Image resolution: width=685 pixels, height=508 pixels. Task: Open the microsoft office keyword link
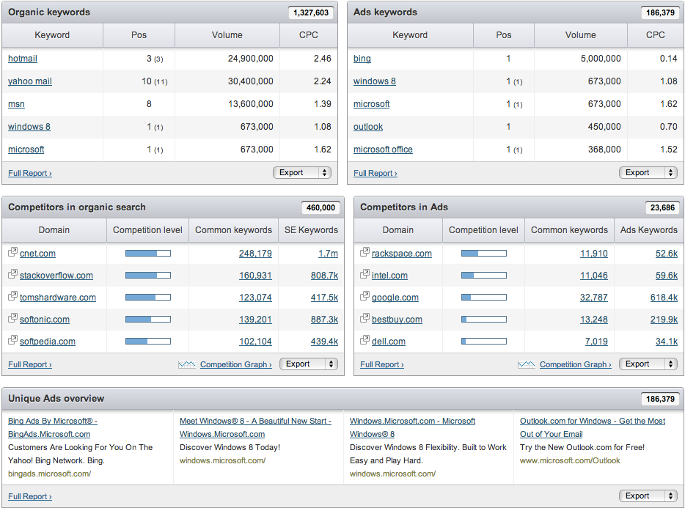point(383,150)
